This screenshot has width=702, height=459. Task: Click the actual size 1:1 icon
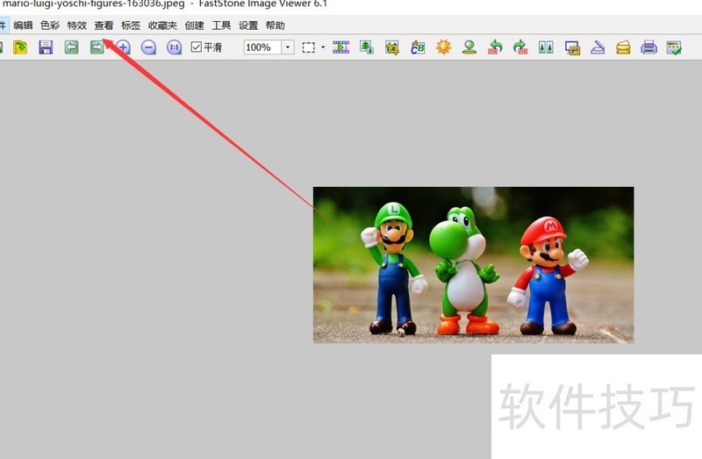click(174, 47)
